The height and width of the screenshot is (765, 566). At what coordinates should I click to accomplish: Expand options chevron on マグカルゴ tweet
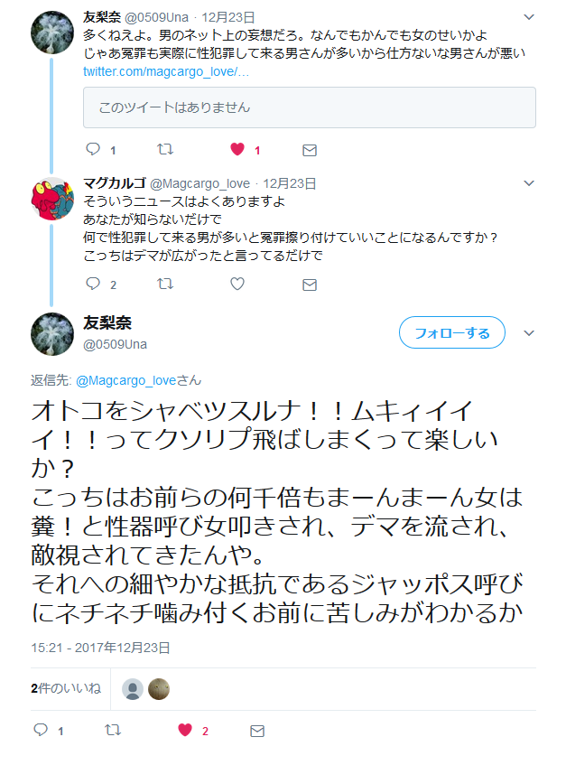530,183
